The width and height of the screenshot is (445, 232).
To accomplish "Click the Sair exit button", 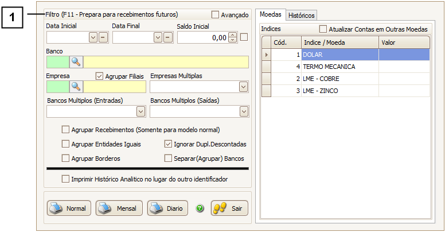I will 229,208.
